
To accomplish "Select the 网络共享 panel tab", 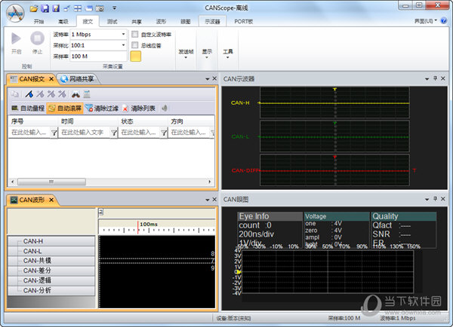I will pyautogui.click(x=78, y=78).
